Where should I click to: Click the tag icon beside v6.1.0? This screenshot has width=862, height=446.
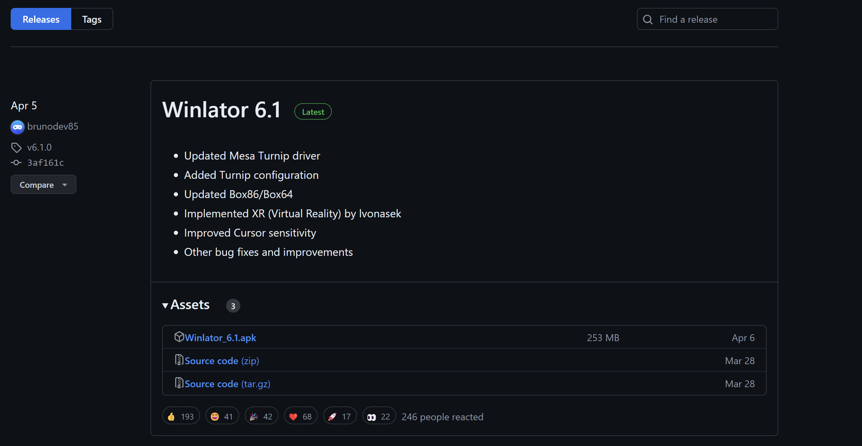point(16,148)
